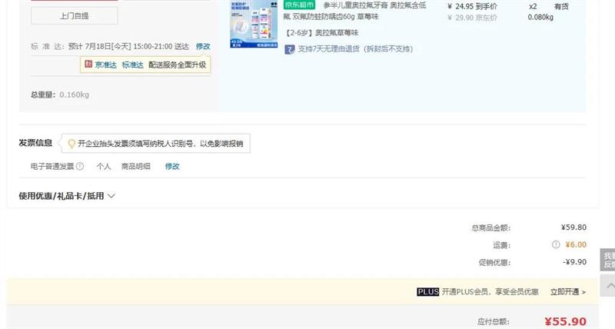Click the feedback side button
615x329 pixels.
[607, 260]
